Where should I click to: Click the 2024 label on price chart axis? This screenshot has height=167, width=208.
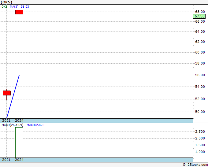click(x=19, y=121)
